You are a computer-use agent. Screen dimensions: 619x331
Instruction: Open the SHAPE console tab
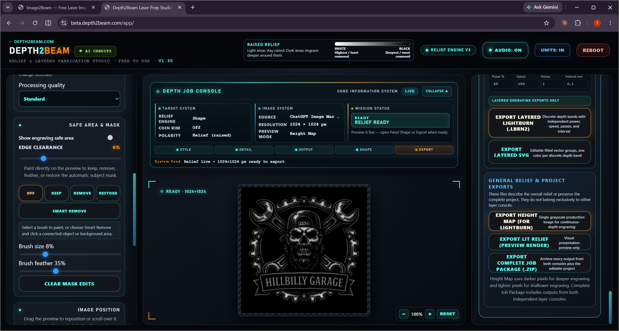364,150
